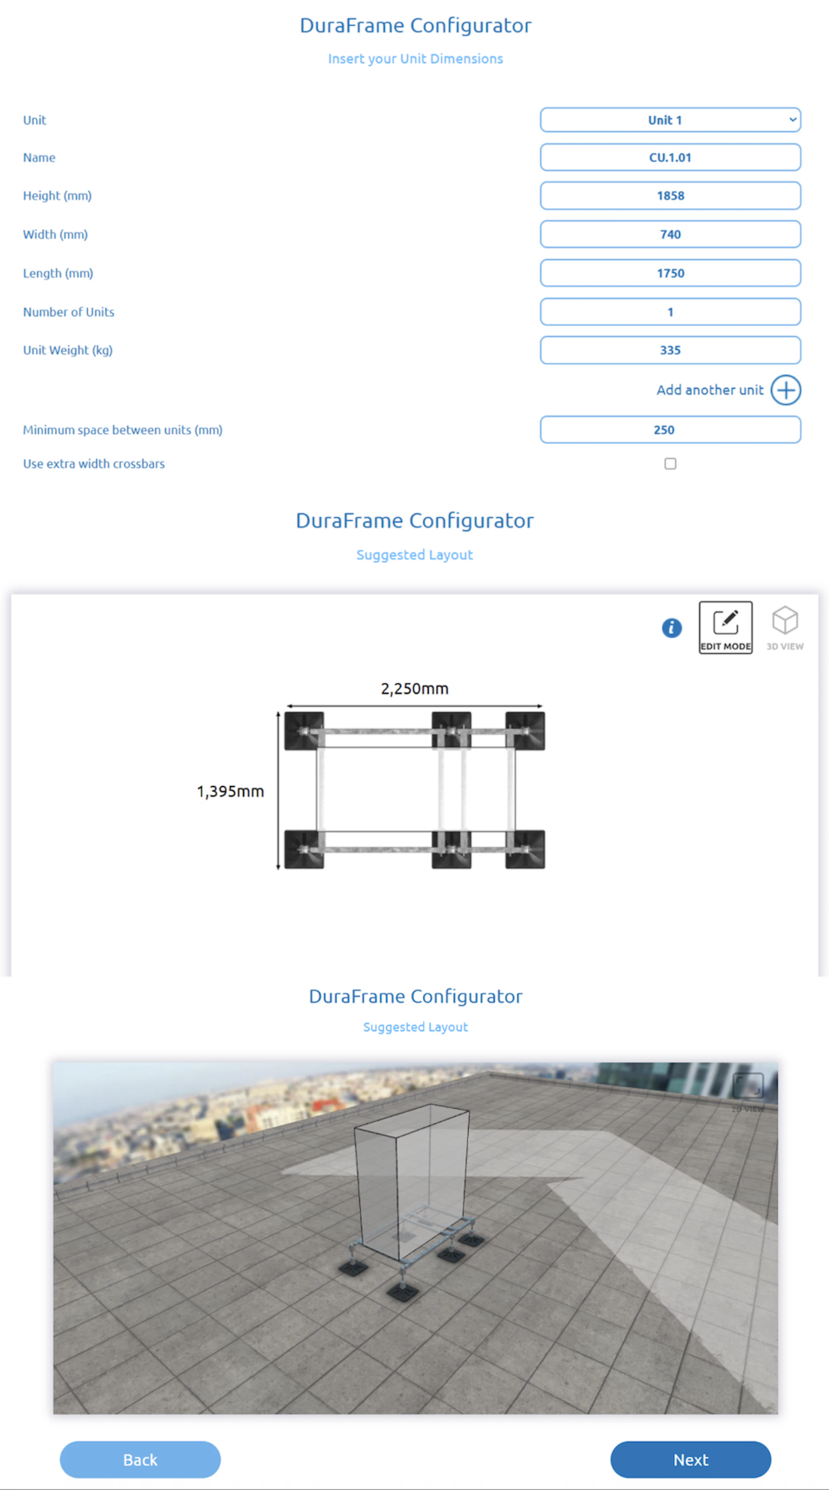Click the 'Insert your Unit Dimensions' subtitle
This screenshot has width=829, height=1490.
click(x=415, y=59)
